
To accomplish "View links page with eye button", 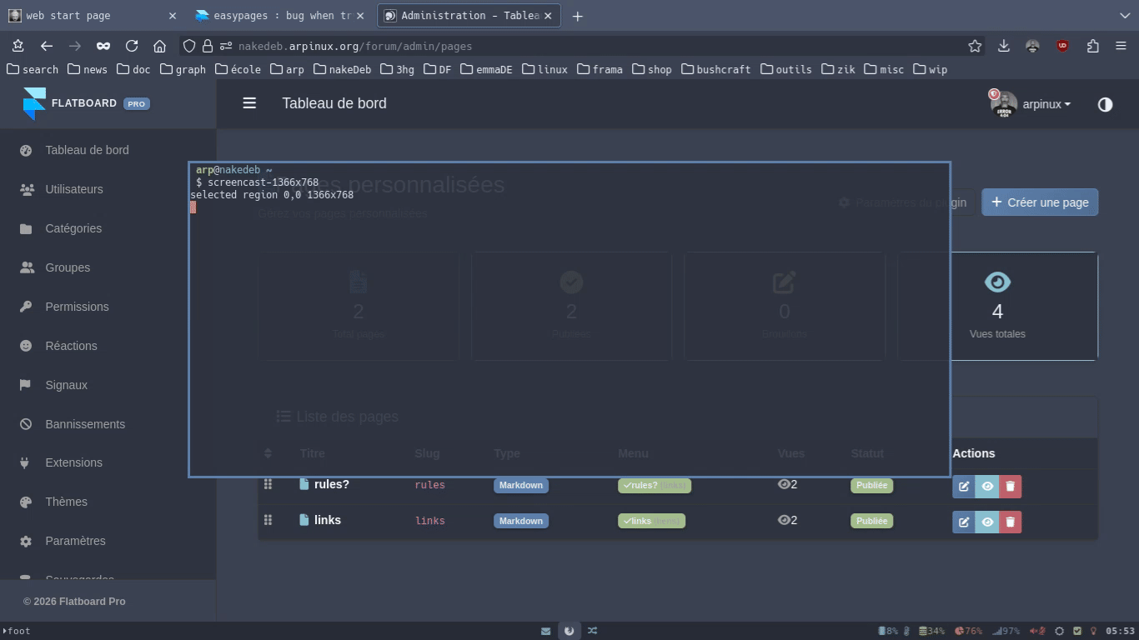I will pos(987,522).
